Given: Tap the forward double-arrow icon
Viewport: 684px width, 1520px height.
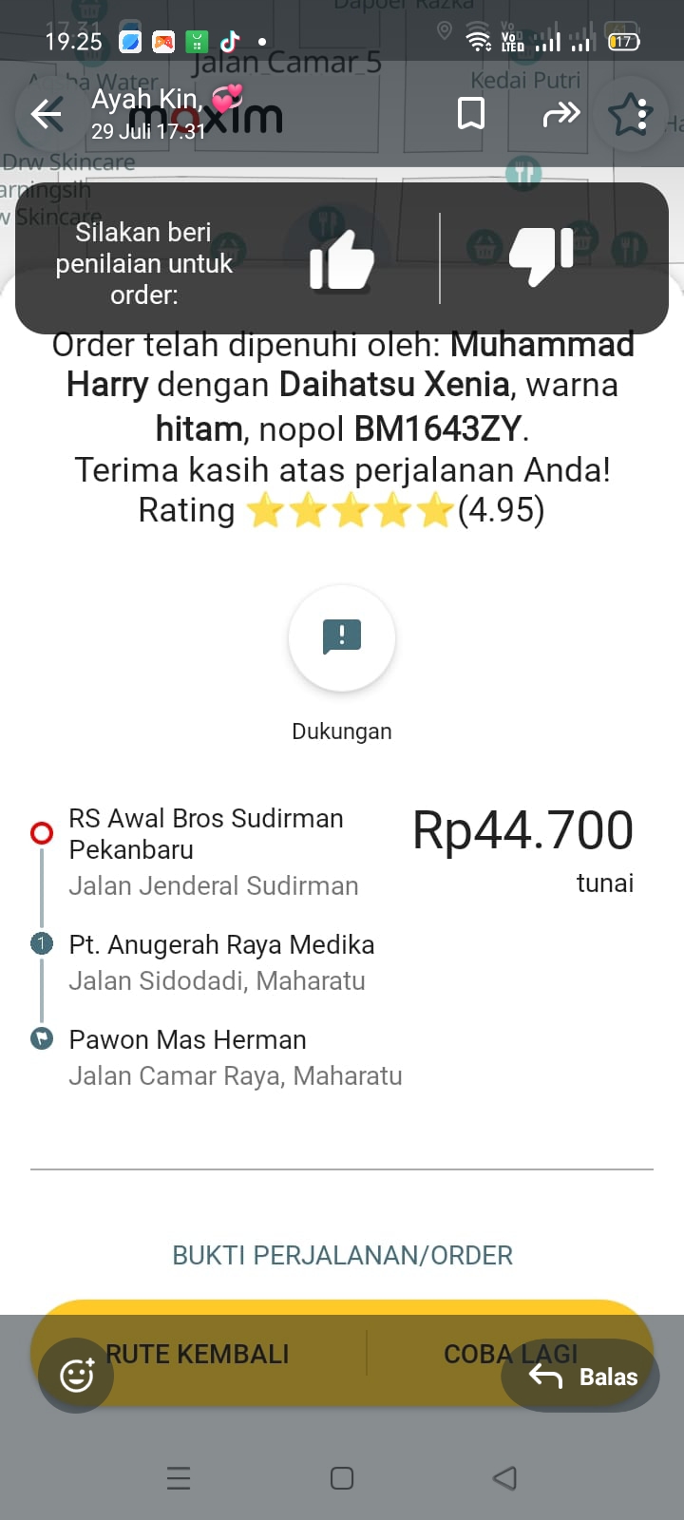Looking at the screenshot, I should point(560,115).
